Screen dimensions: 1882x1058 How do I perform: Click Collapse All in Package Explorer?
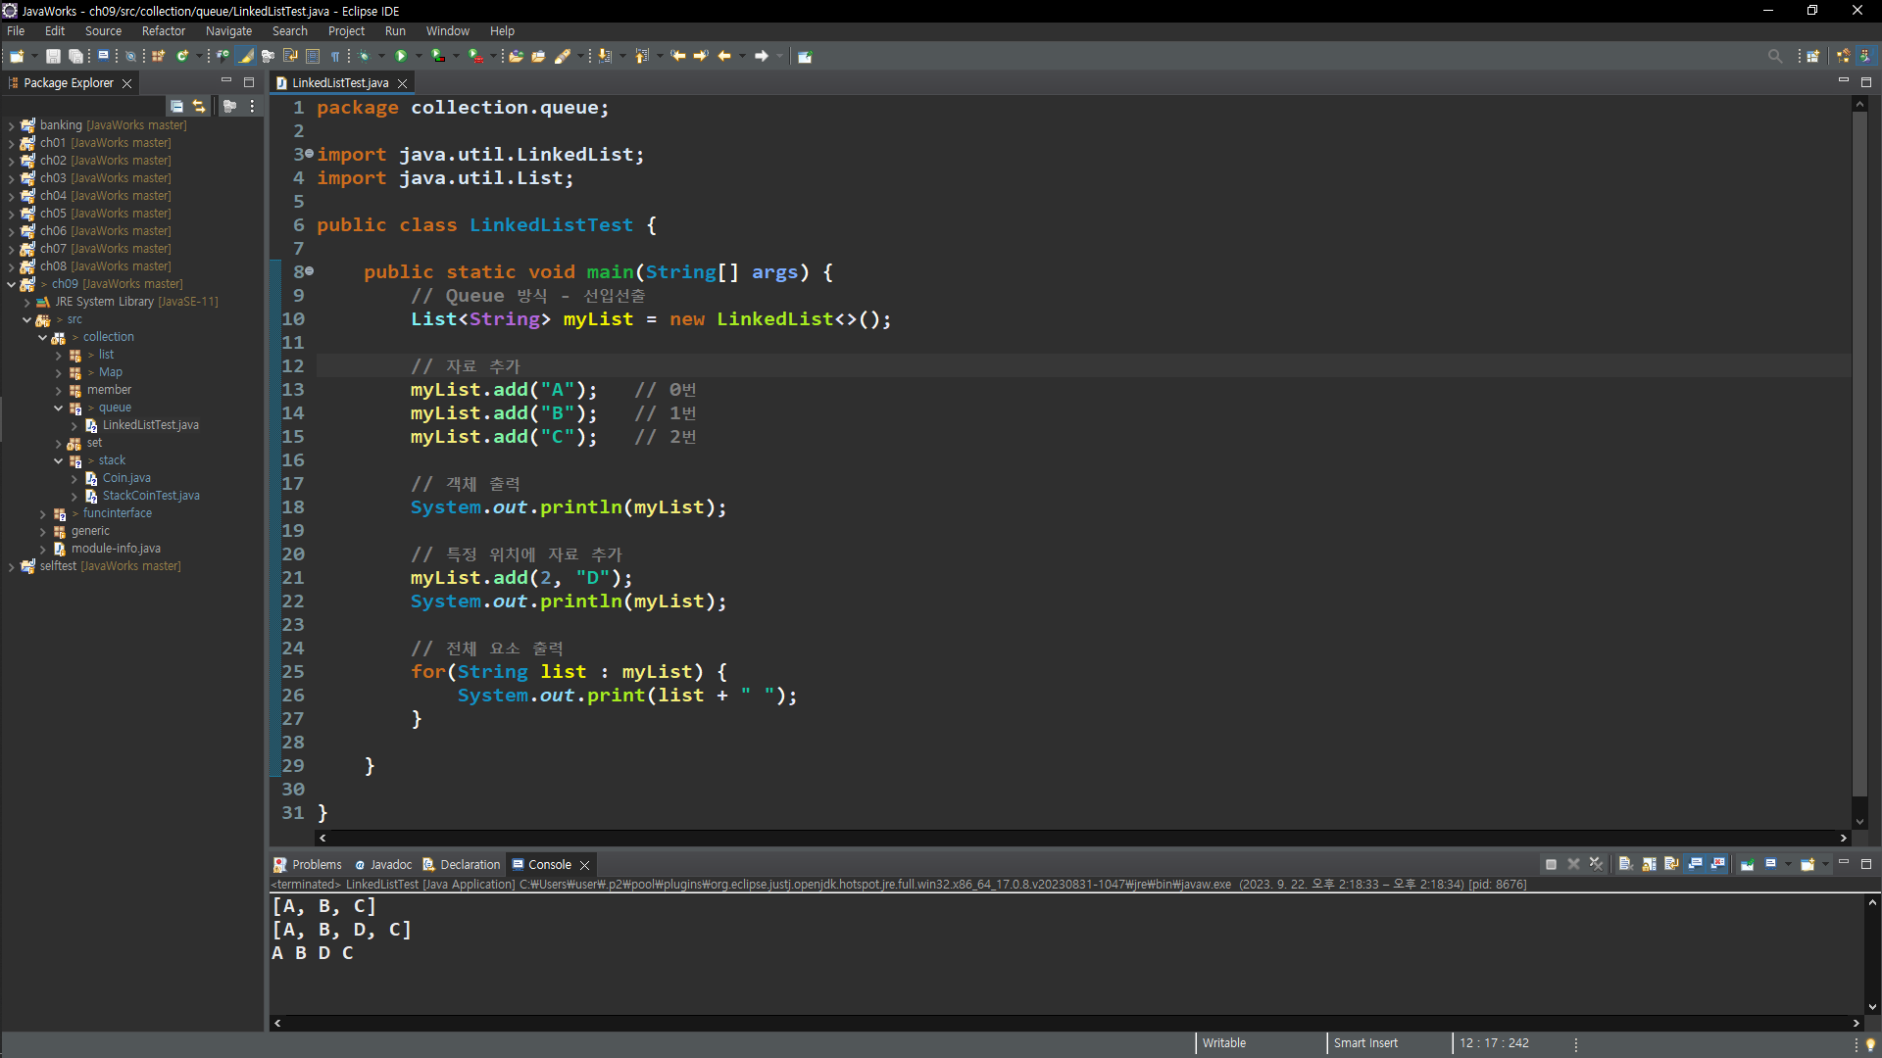click(176, 106)
